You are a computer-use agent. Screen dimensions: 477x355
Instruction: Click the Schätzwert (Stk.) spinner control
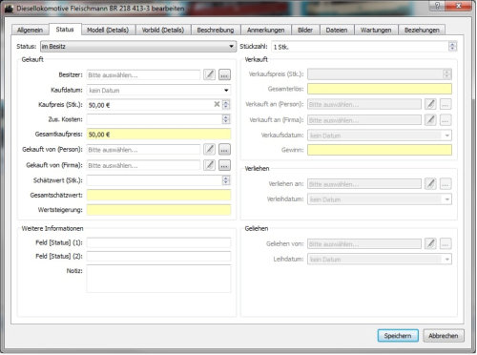point(226,180)
